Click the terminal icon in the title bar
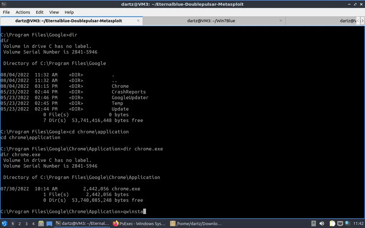 tap(4, 4)
